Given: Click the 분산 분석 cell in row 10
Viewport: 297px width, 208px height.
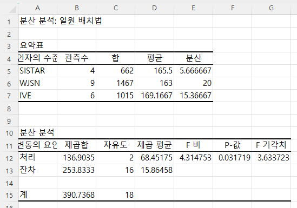Looking at the screenshot, I should tap(38, 133).
